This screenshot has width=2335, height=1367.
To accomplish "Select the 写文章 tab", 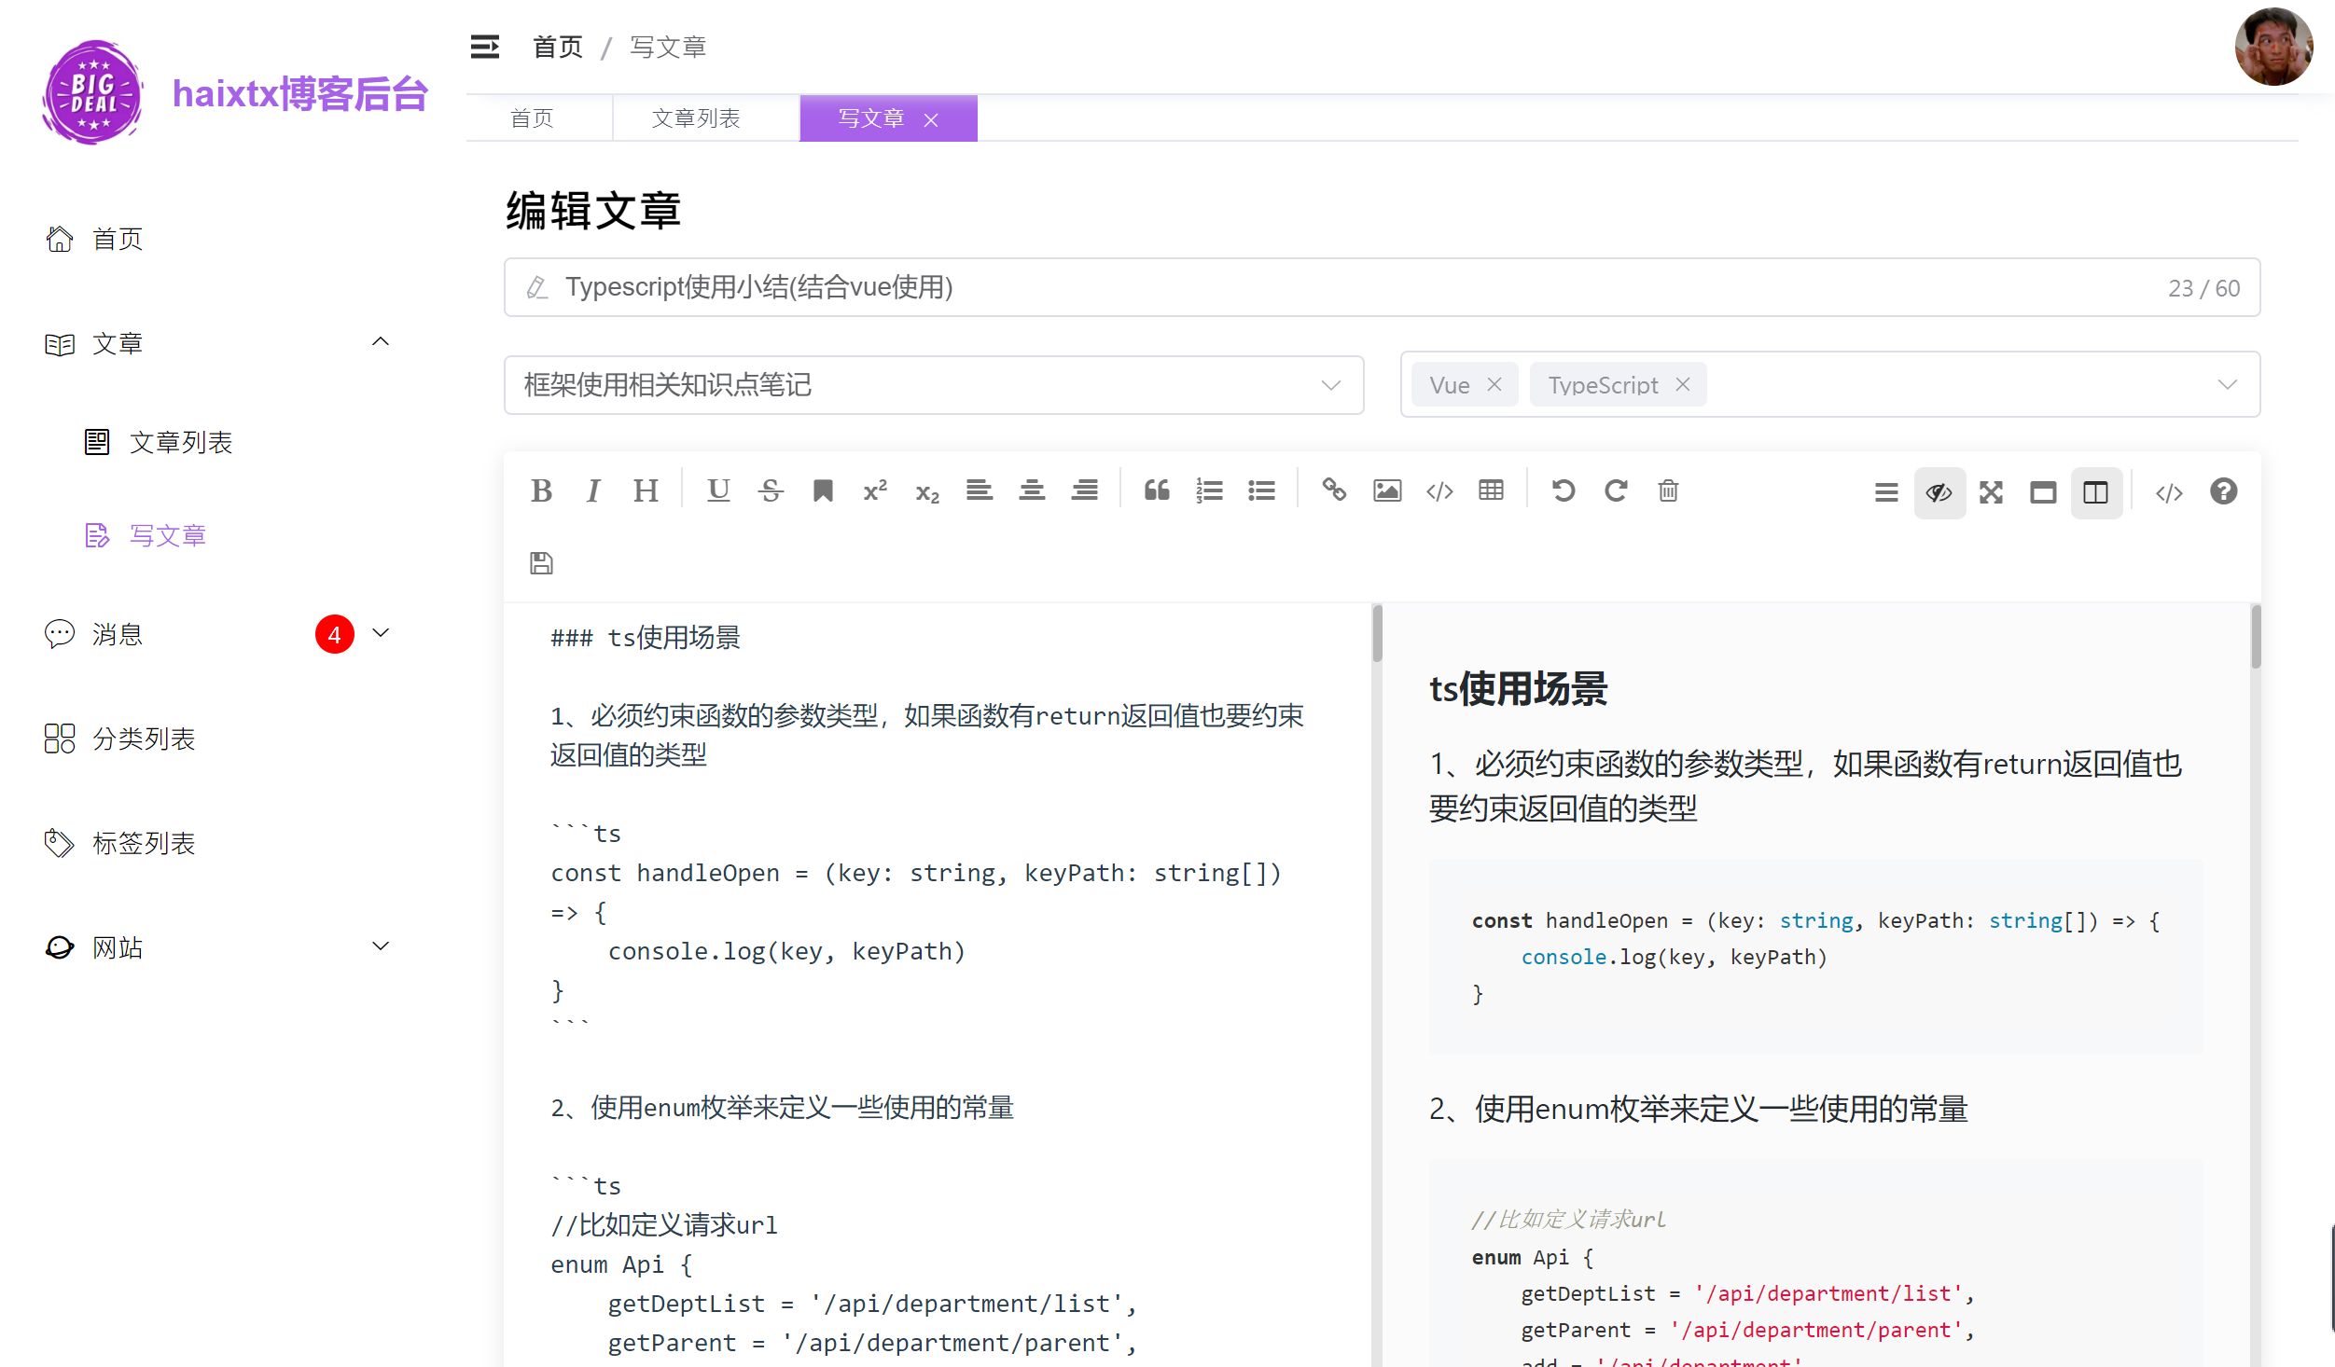I will 871,118.
